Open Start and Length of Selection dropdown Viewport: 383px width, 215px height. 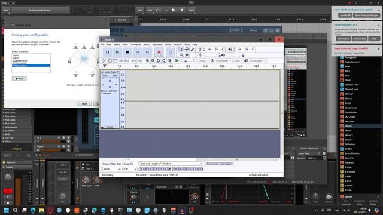pos(171,164)
